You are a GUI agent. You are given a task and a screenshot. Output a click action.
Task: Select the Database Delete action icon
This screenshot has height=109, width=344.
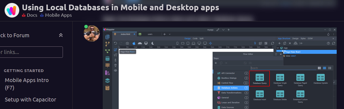(280, 94)
